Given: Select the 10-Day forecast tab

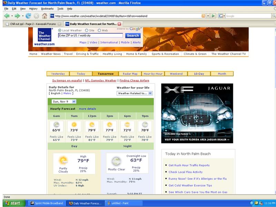Looking at the screenshot, I should pos(199,74).
